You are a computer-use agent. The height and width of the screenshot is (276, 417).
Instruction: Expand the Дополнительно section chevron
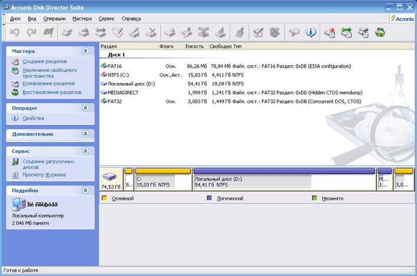85,134
